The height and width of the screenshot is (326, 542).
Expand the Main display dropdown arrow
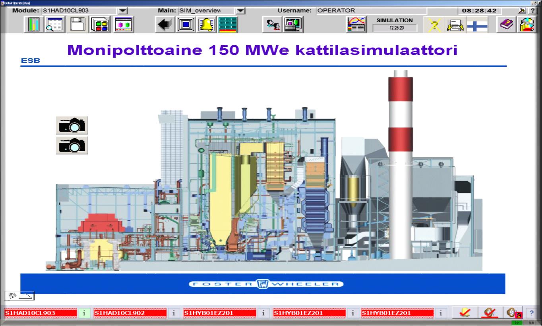(x=240, y=11)
